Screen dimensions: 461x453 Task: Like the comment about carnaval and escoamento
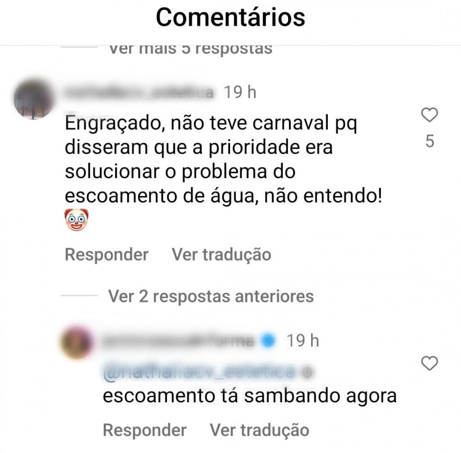(430, 115)
